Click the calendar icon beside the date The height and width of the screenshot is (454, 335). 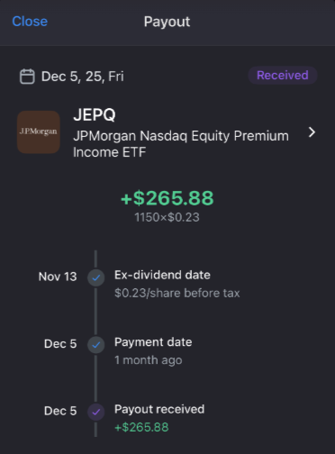[x=27, y=77]
